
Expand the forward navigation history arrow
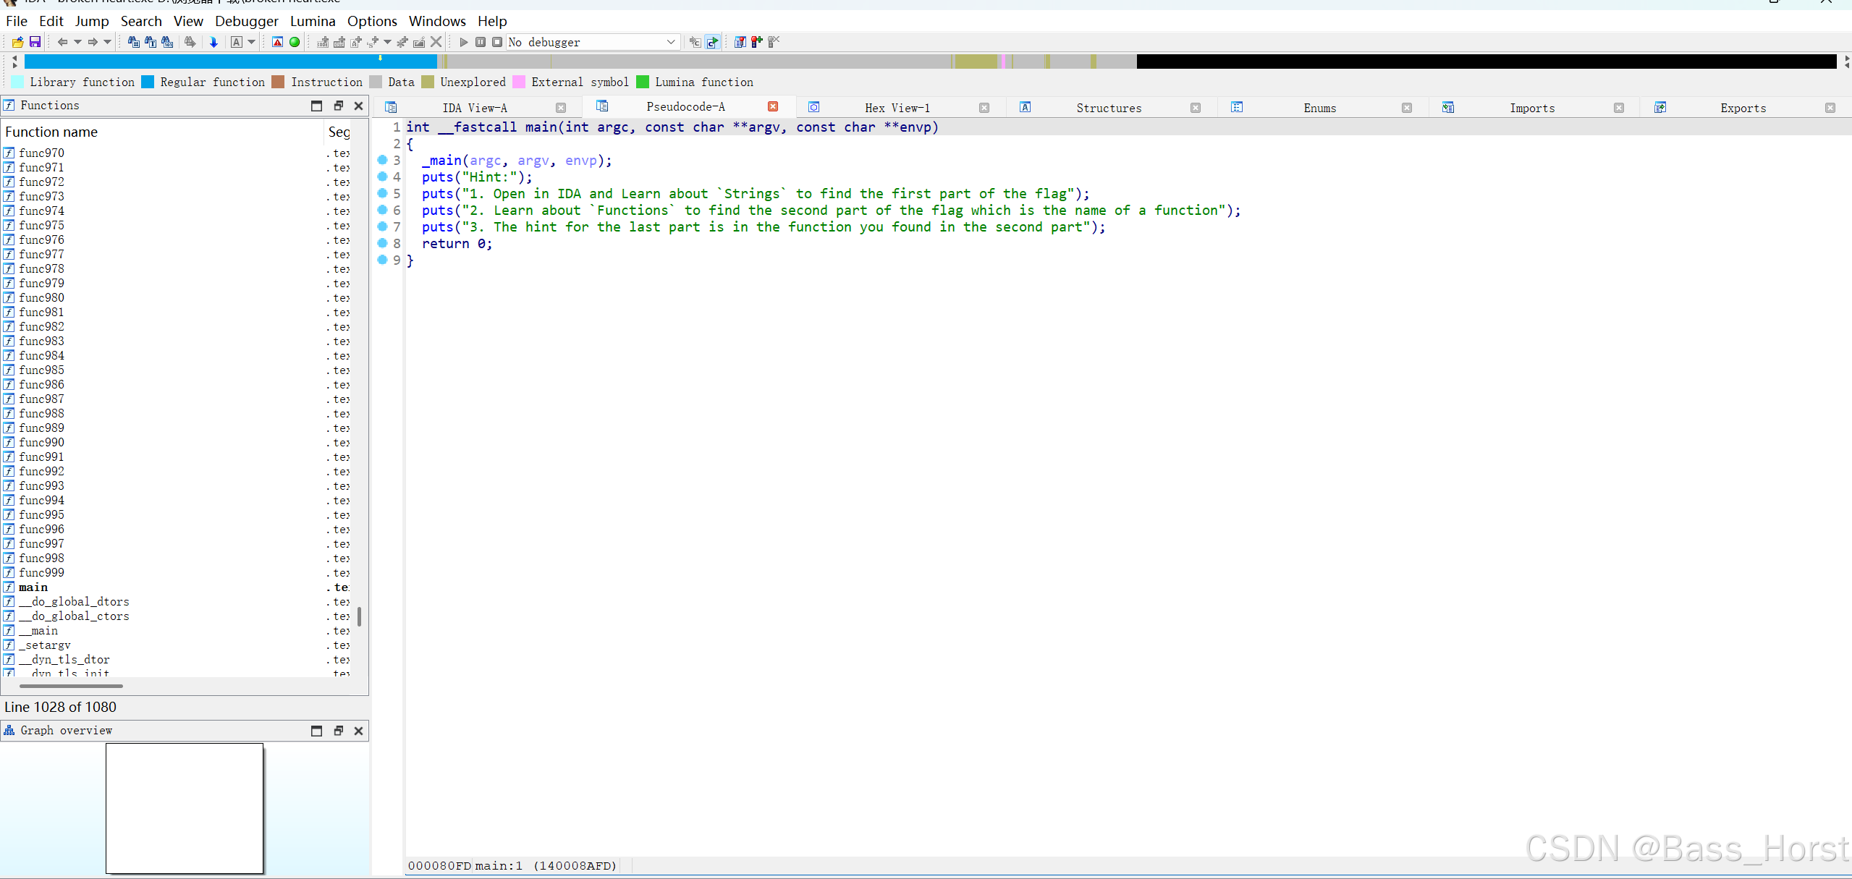click(108, 42)
